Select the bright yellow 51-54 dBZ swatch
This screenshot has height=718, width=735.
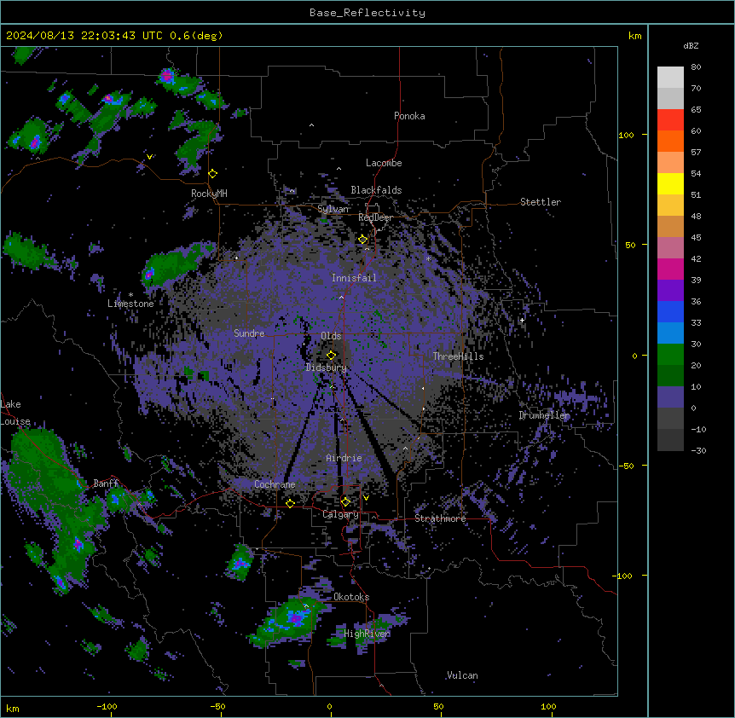click(x=670, y=183)
